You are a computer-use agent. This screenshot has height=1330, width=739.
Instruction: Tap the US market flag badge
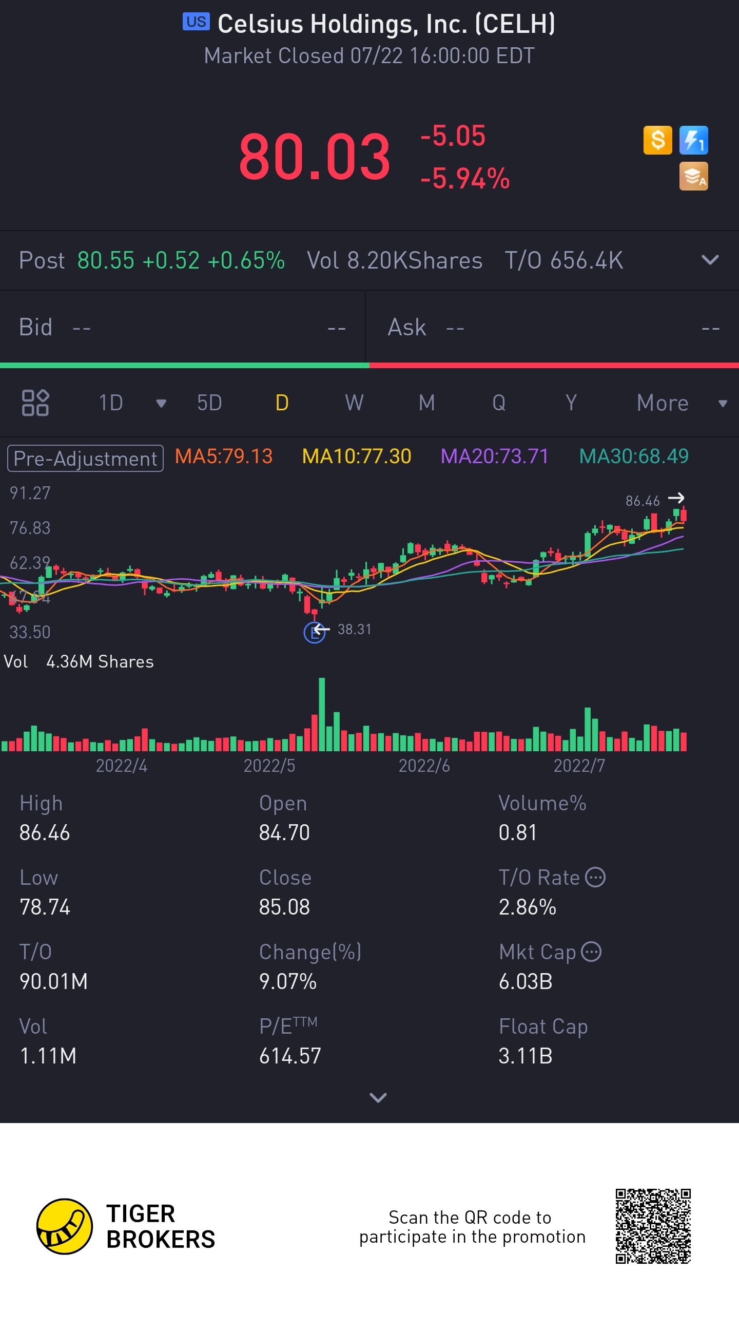point(196,22)
